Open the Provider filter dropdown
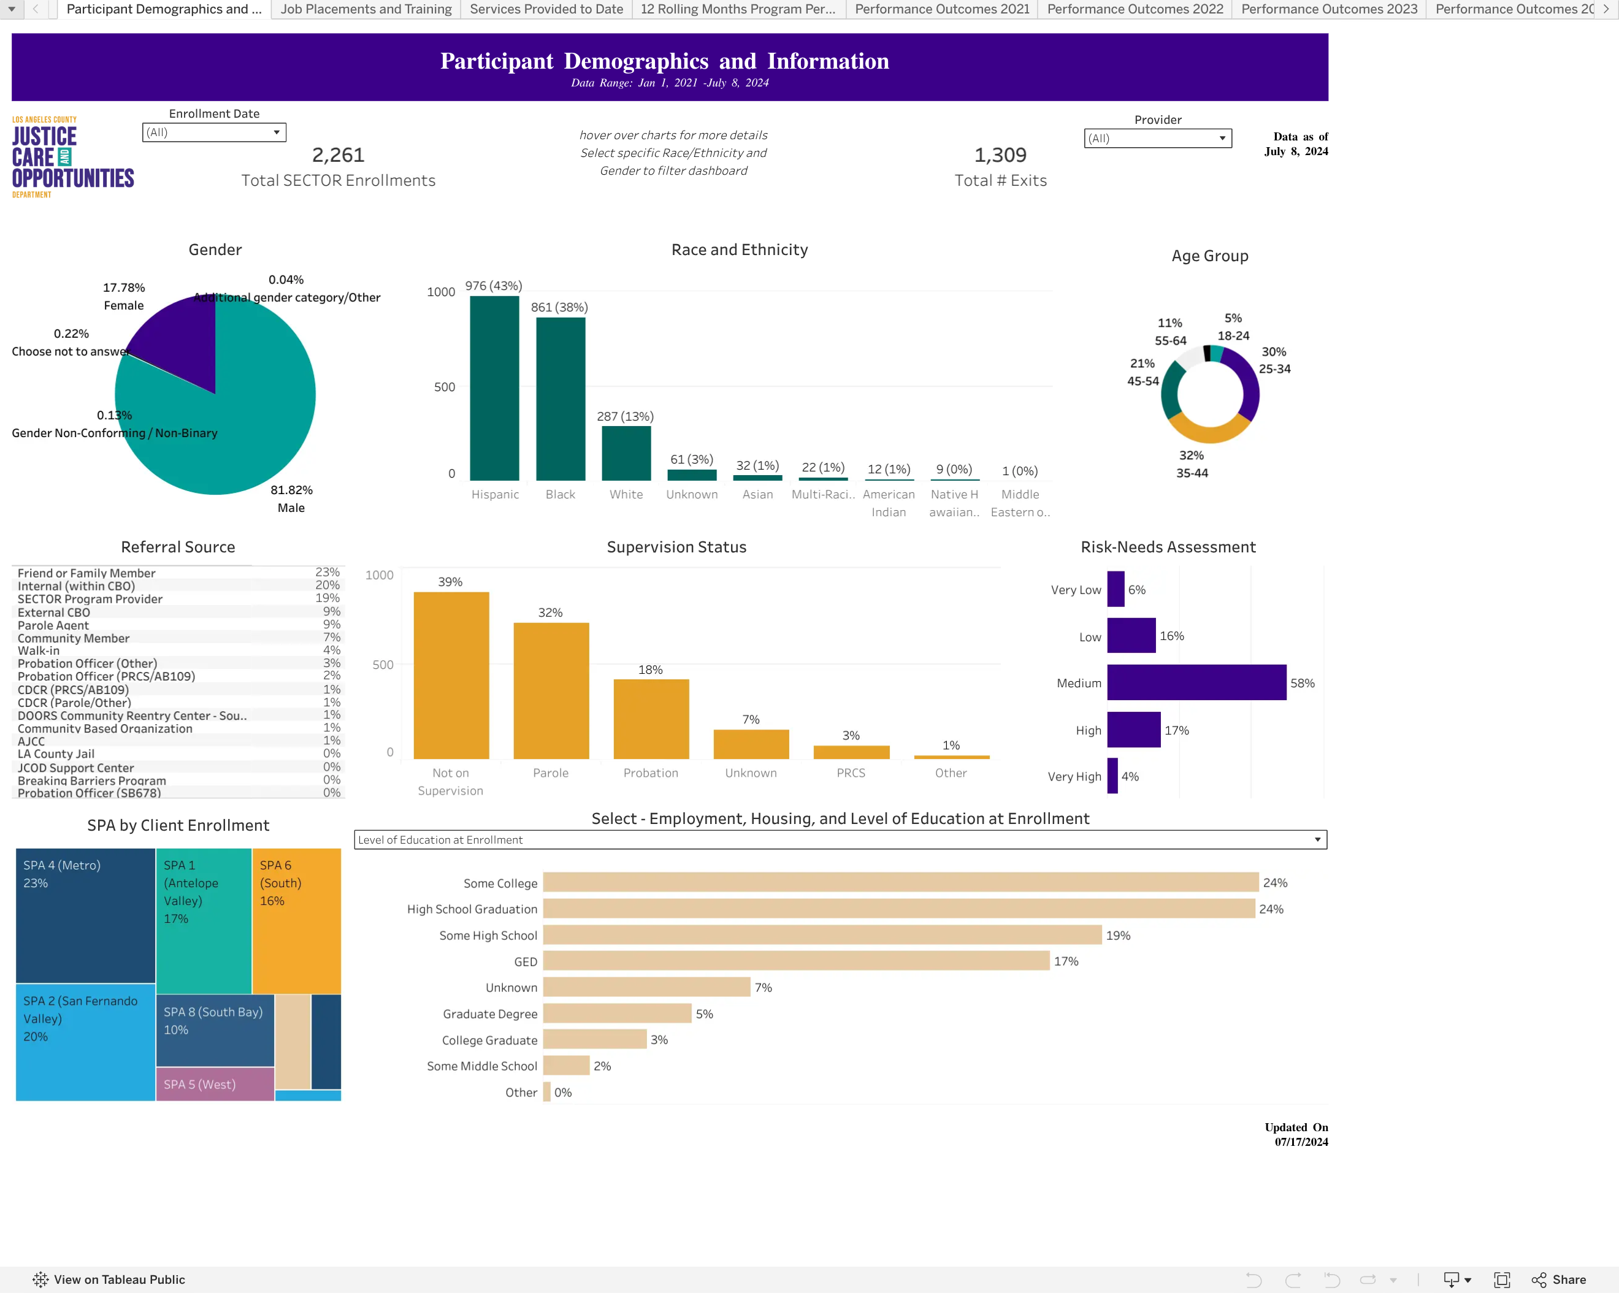Image resolution: width=1619 pixels, height=1293 pixels. (1157, 138)
